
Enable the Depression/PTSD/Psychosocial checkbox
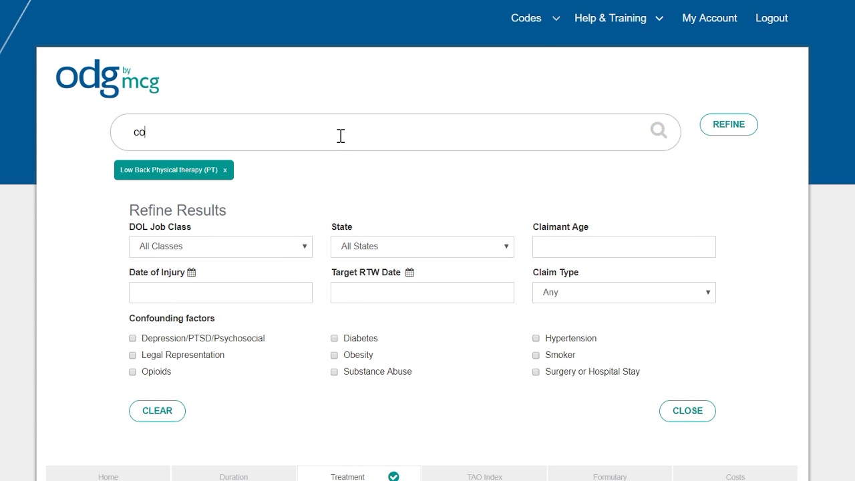pos(133,339)
